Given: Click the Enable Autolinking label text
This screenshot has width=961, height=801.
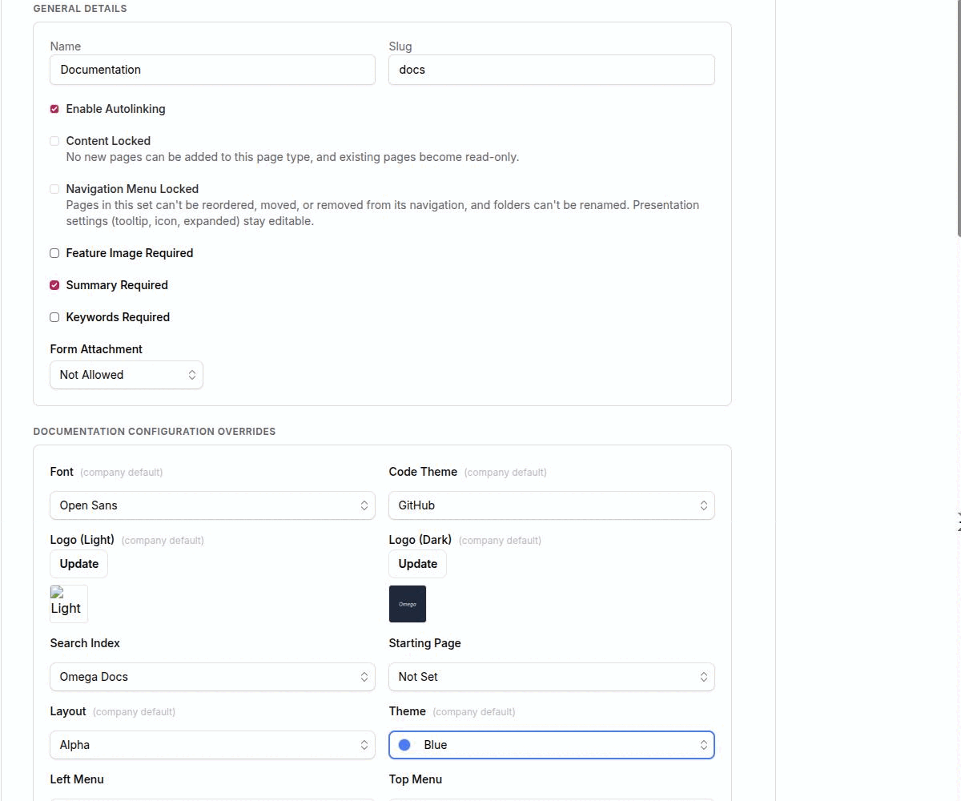Looking at the screenshot, I should [115, 109].
